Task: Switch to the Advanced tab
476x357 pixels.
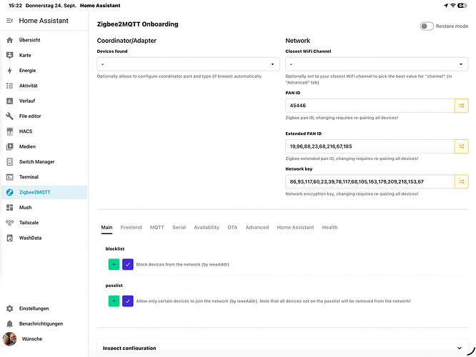Action: 257,228
